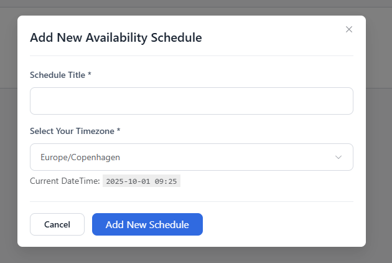Click the X icon in the modal corner
Viewport: 392px width, 263px height.
coord(349,29)
